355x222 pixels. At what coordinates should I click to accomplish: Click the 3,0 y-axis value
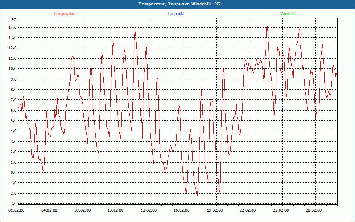(13, 142)
